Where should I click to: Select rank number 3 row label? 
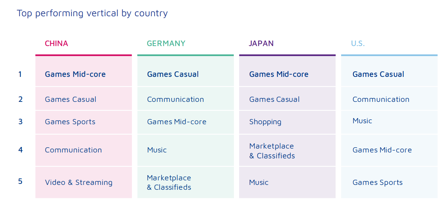pos(20,122)
